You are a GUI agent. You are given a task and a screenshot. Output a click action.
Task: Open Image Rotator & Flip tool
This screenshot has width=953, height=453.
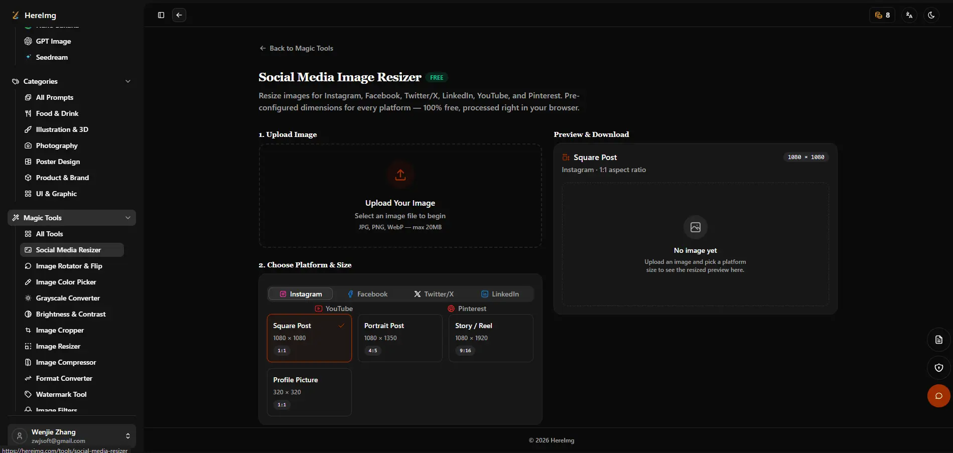72,266
